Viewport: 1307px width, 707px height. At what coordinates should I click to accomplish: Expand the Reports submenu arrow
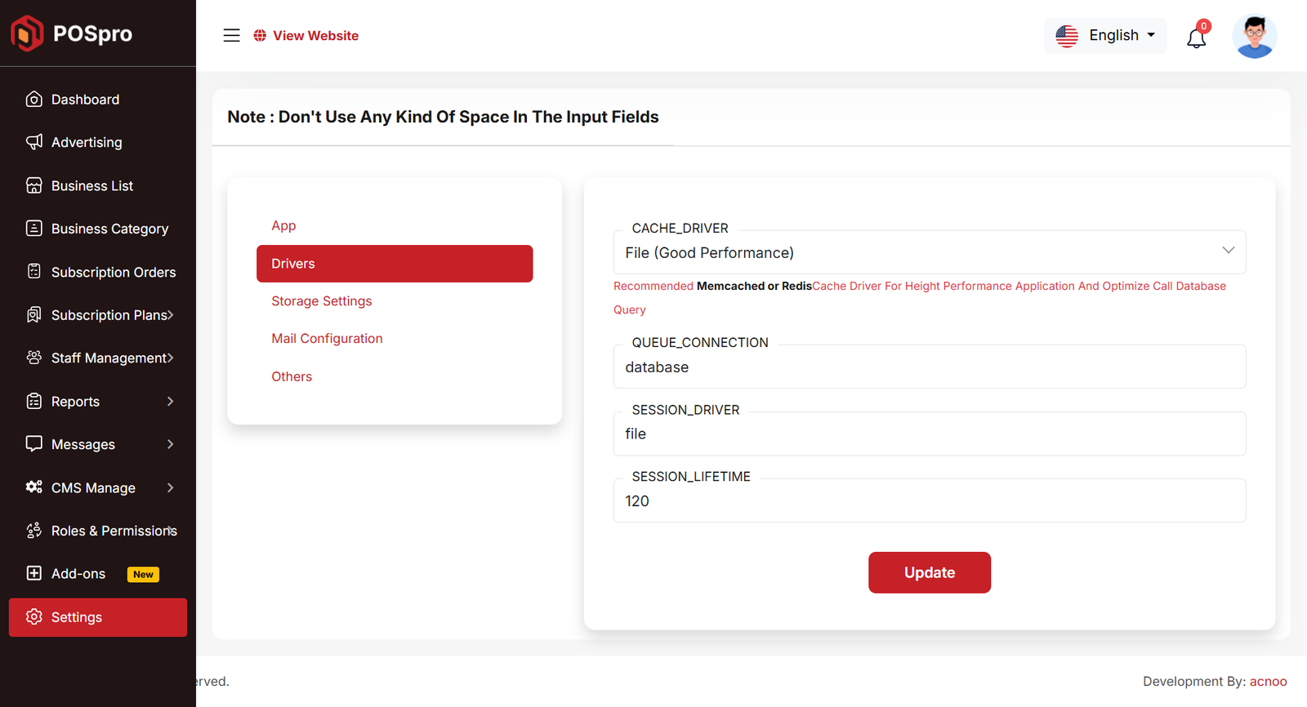[170, 401]
